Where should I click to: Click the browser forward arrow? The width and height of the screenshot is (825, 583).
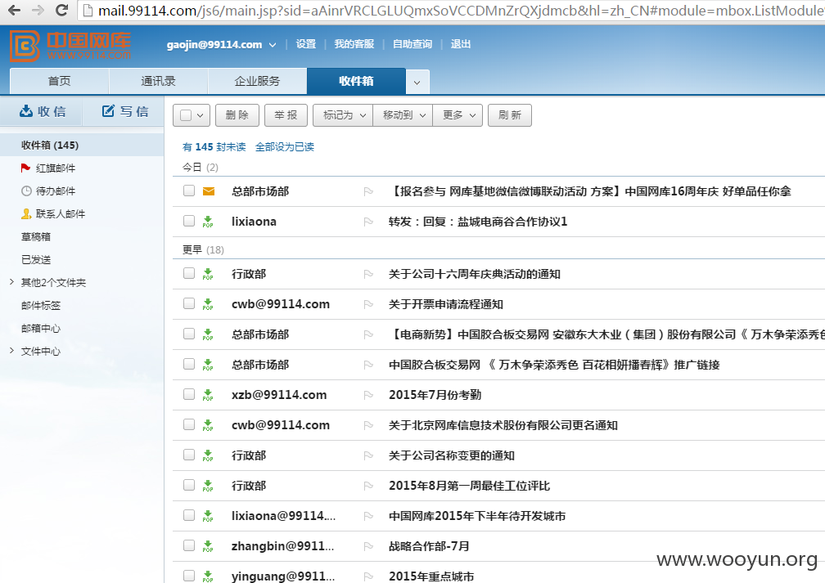tap(38, 10)
